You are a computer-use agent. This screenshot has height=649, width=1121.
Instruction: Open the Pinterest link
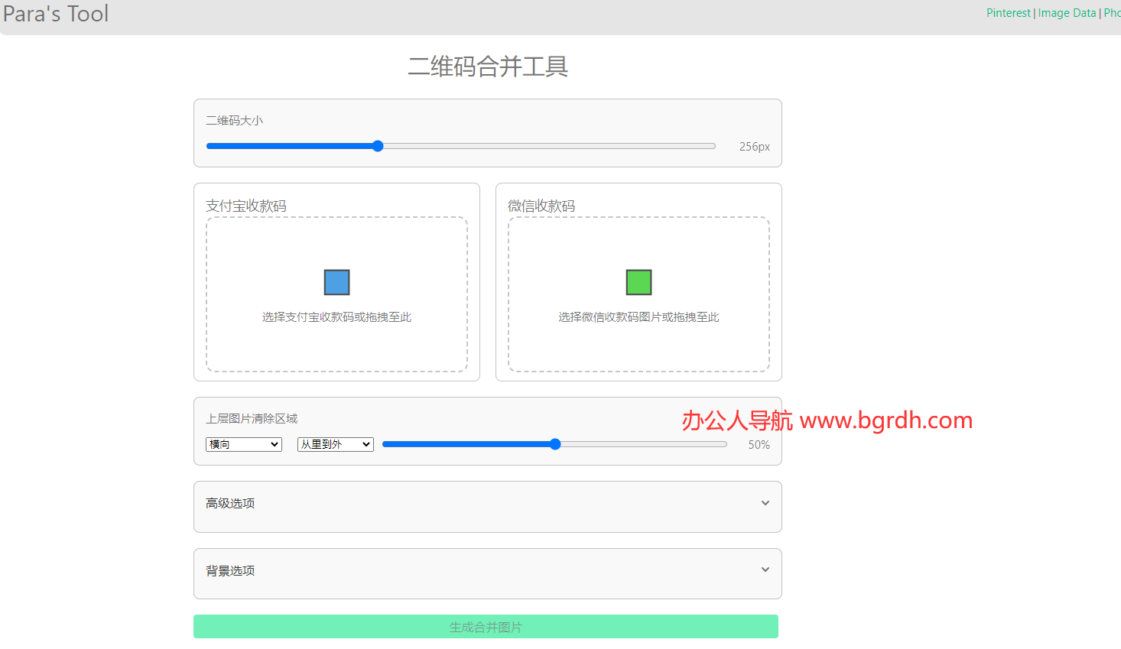coord(1008,12)
